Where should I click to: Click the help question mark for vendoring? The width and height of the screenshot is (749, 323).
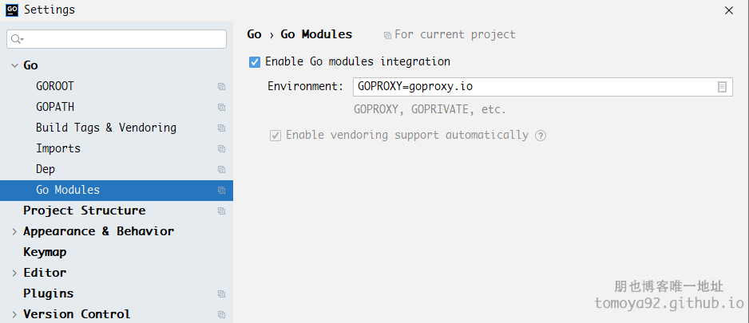pos(541,136)
